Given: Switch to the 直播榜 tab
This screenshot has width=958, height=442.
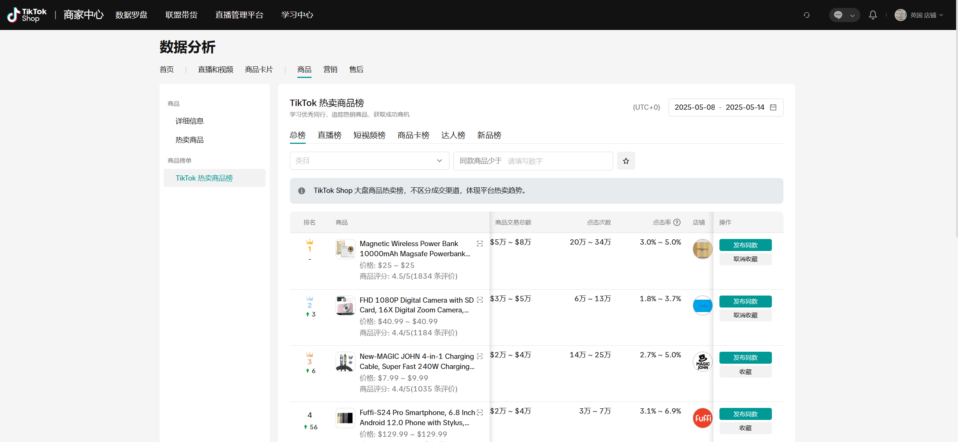Looking at the screenshot, I should coord(329,135).
